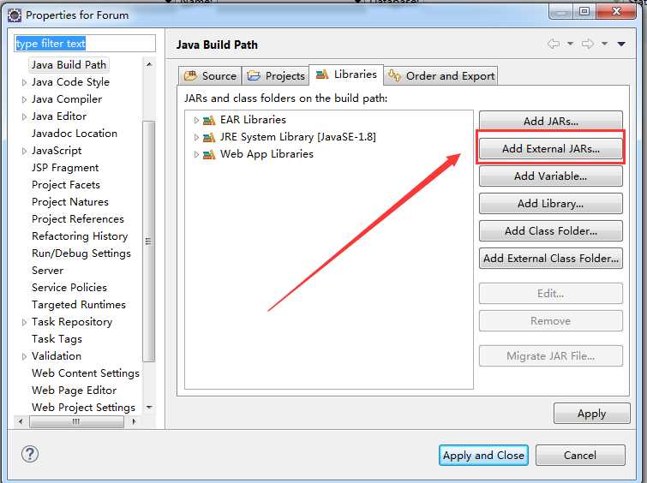Click the Migrate JAR File... button
The height and width of the screenshot is (483, 647).
tap(550, 355)
